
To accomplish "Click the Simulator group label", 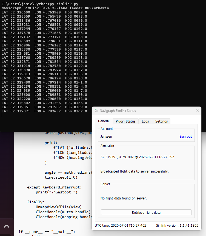I will point(107,146).
